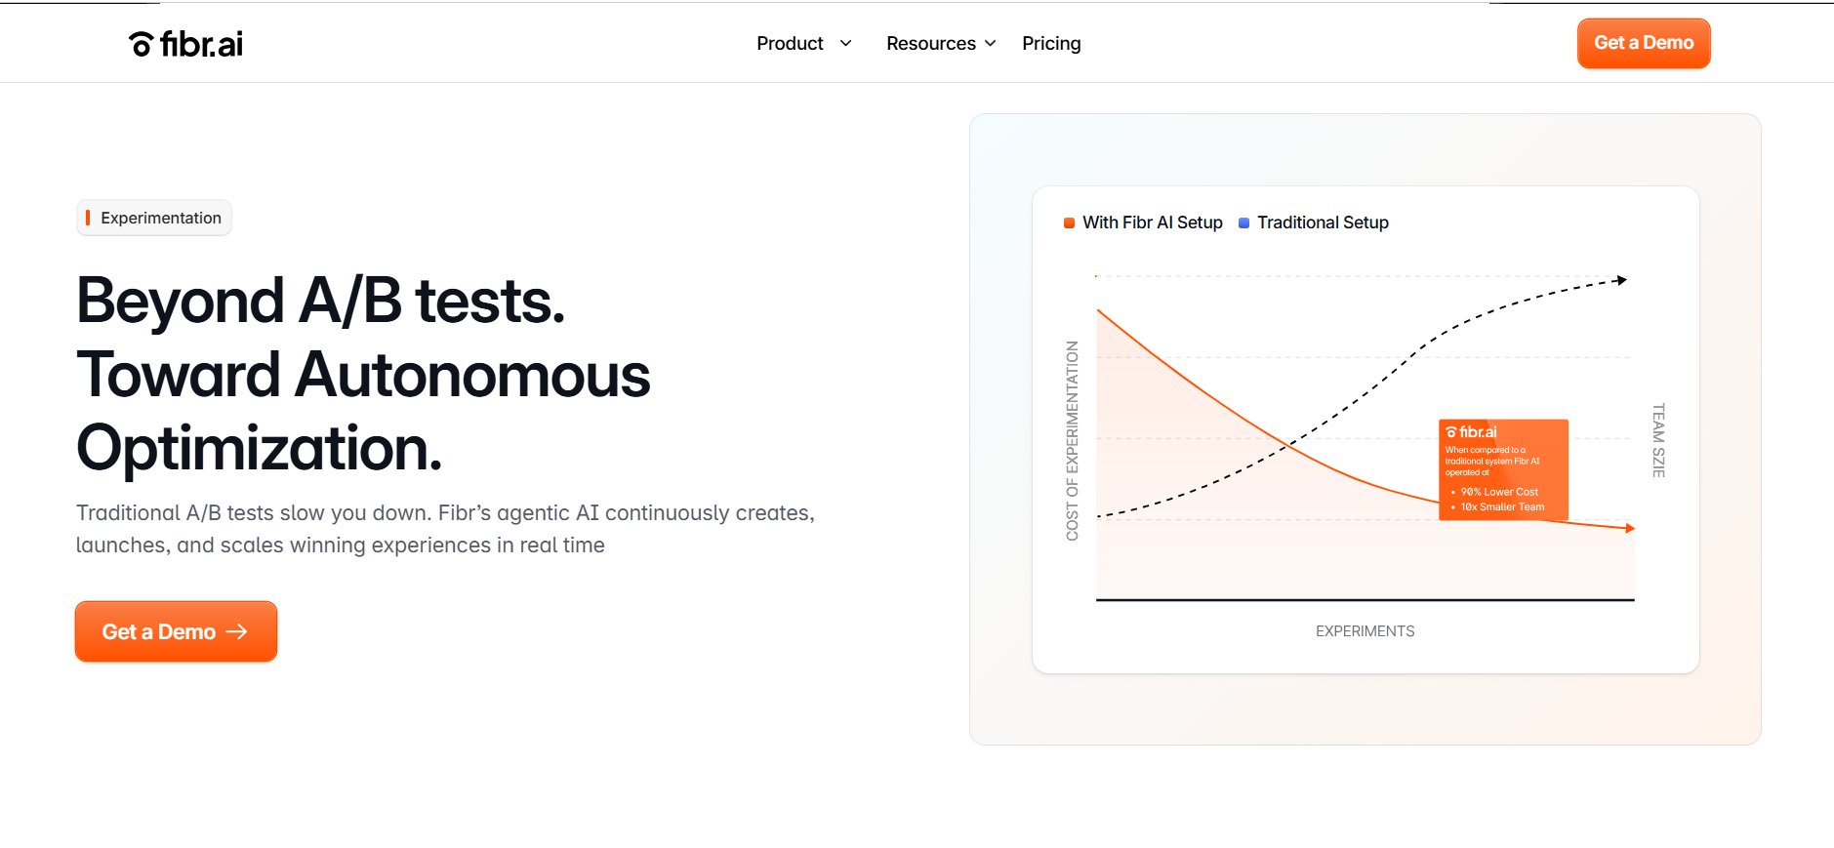Click the fibr.ai logo inside the chart callout
The width and height of the screenshot is (1834, 848).
(x=1471, y=432)
